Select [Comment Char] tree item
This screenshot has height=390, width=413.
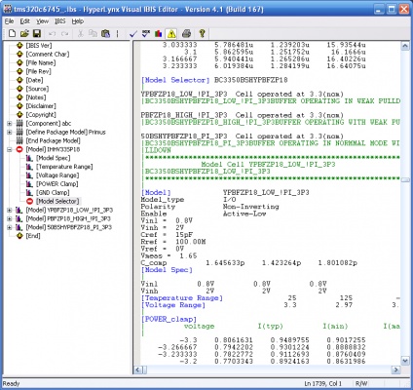click(48, 54)
